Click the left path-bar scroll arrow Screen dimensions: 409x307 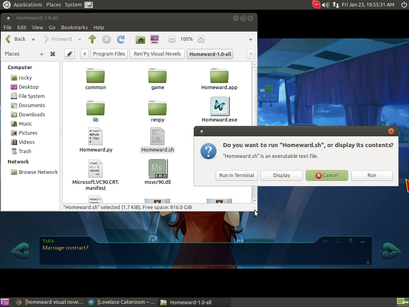click(x=84, y=54)
